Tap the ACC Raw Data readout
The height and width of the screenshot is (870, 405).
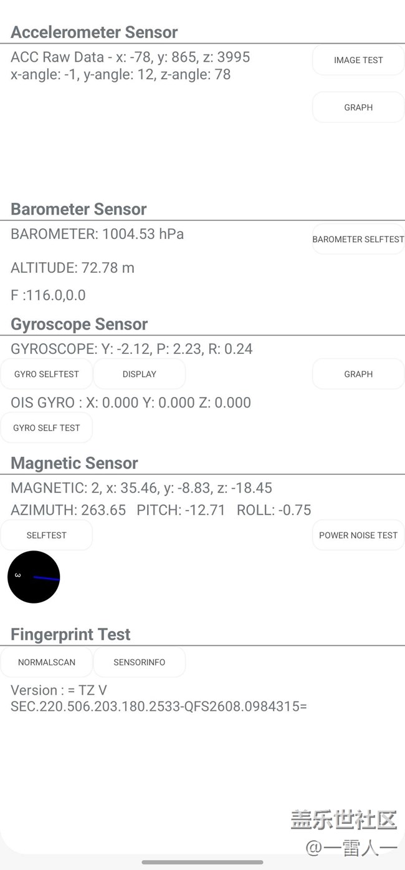click(x=130, y=57)
